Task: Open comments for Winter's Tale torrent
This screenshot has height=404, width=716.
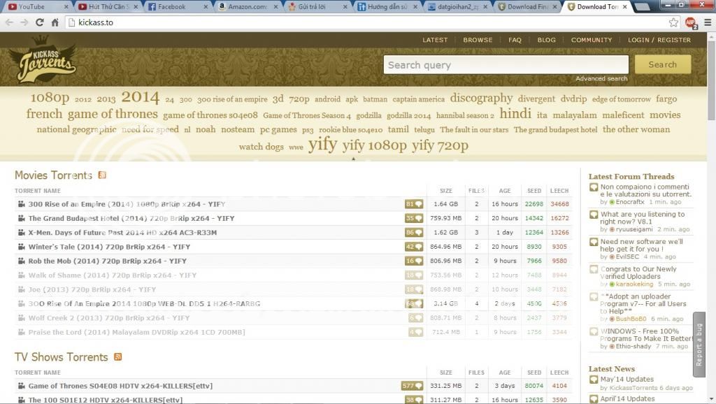Action: (x=414, y=247)
